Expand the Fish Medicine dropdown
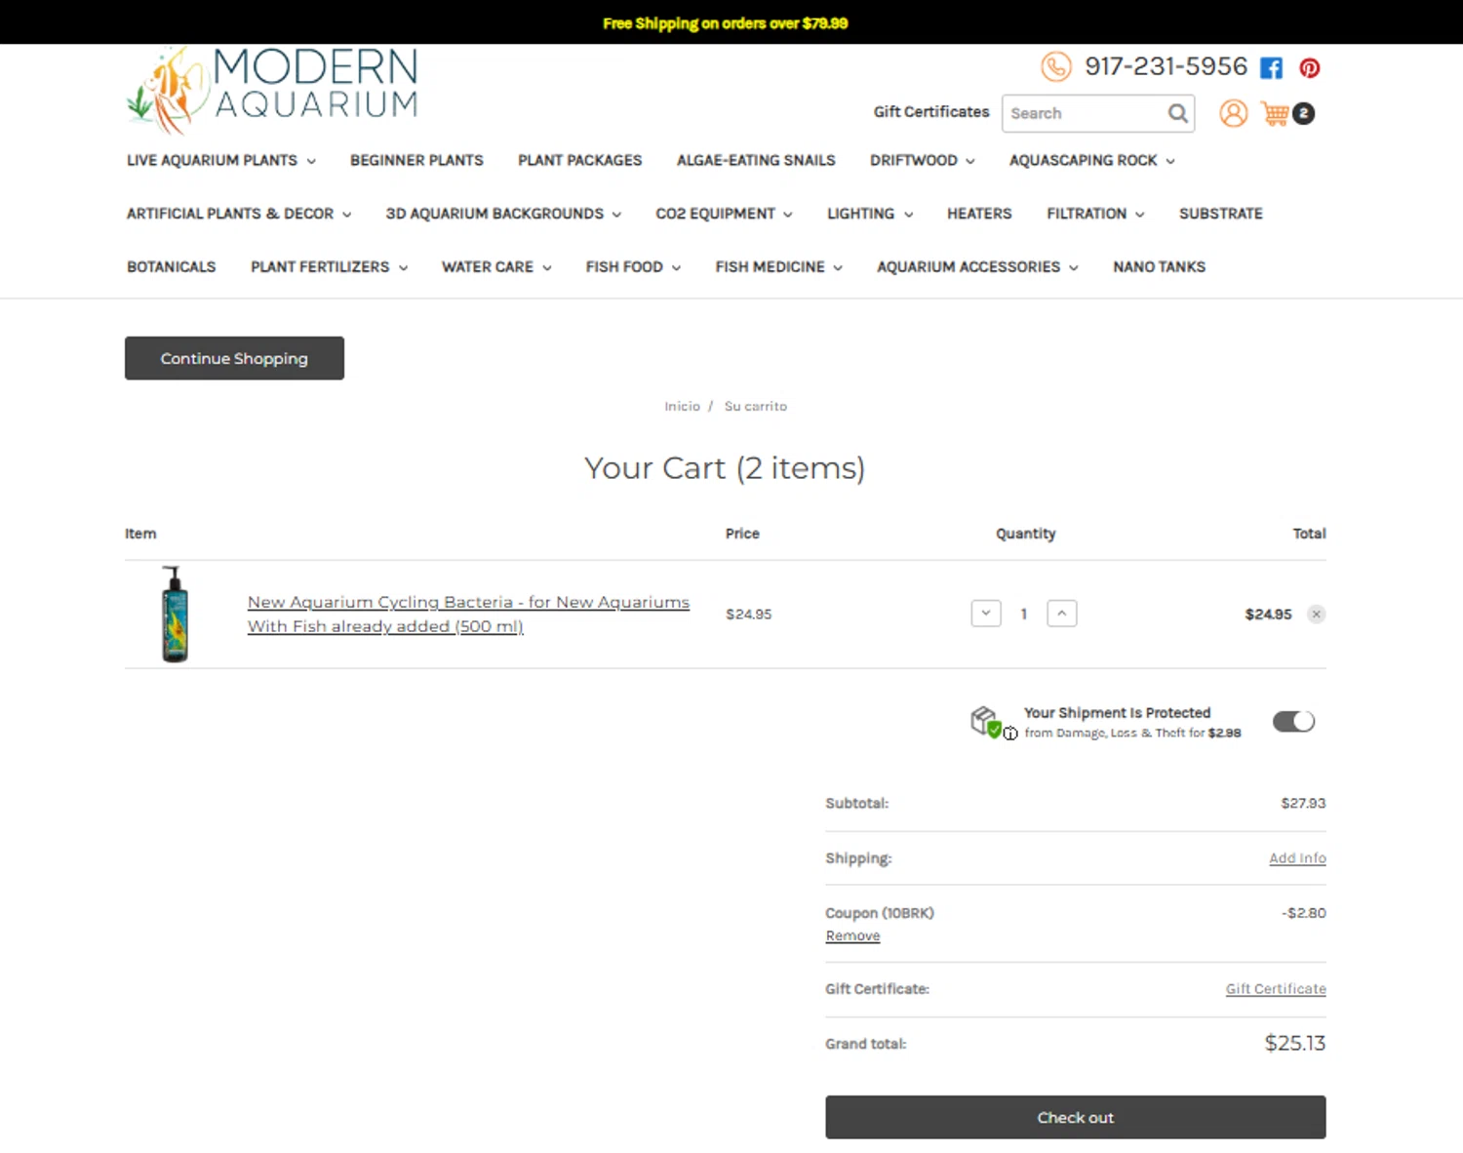 pyautogui.click(x=778, y=267)
